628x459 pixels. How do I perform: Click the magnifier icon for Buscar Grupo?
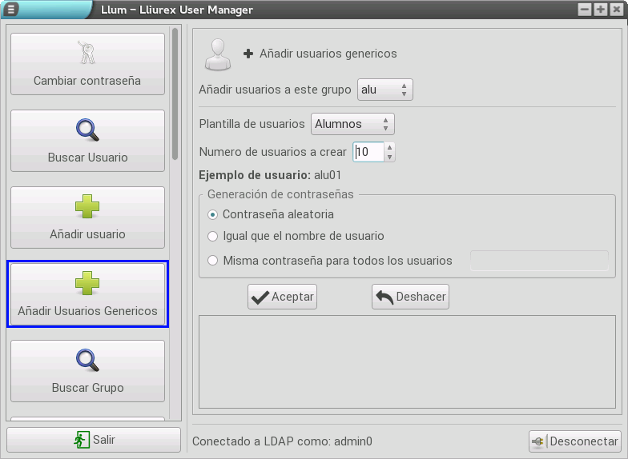pos(87,361)
